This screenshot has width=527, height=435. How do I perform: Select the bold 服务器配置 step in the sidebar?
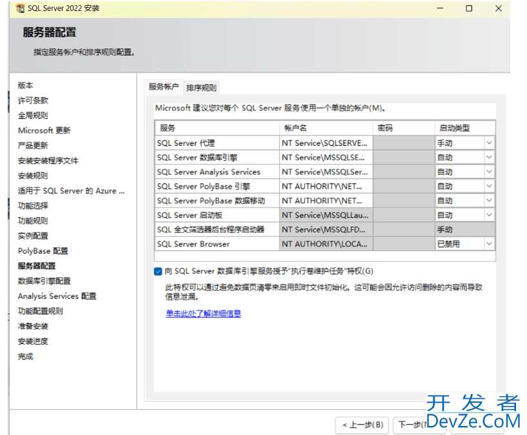click(37, 266)
